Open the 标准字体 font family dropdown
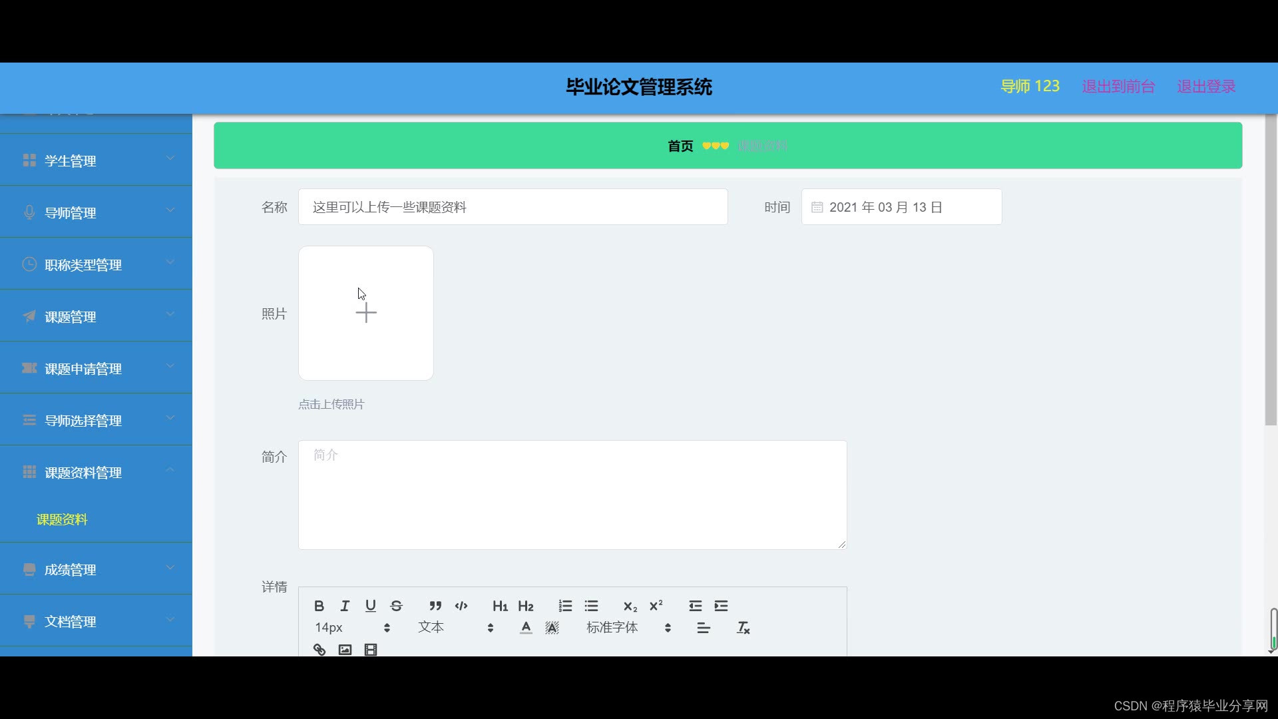The image size is (1278, 719). pyautogui.click(x=628, y=628)
